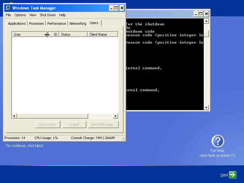Close the Windows Task Manager window
The height and width of the screenshot is (183, 244).
click(122, 8)
